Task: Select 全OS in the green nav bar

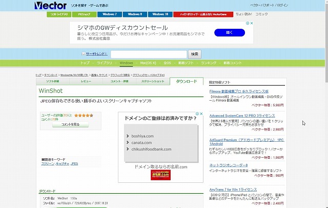Action: coord(167,63)
